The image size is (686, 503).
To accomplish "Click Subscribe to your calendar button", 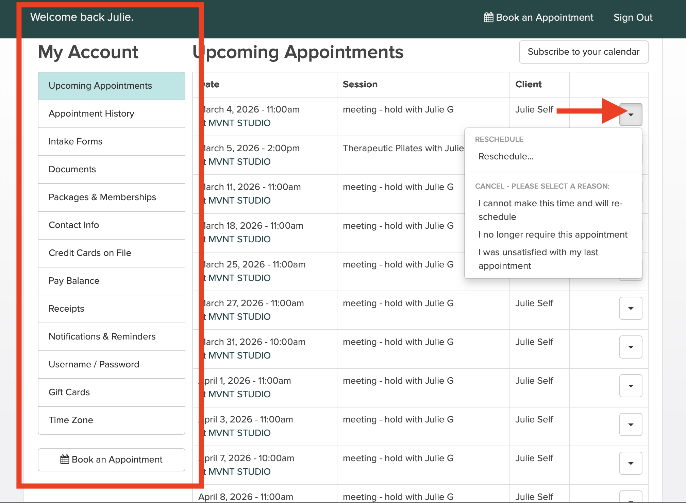I will pyautogui.click(x=583, y=52).
